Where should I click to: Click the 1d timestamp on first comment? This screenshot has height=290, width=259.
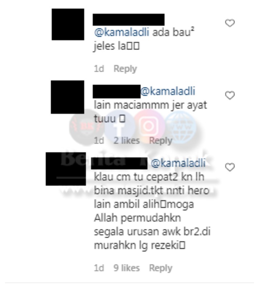pos(99,69)
